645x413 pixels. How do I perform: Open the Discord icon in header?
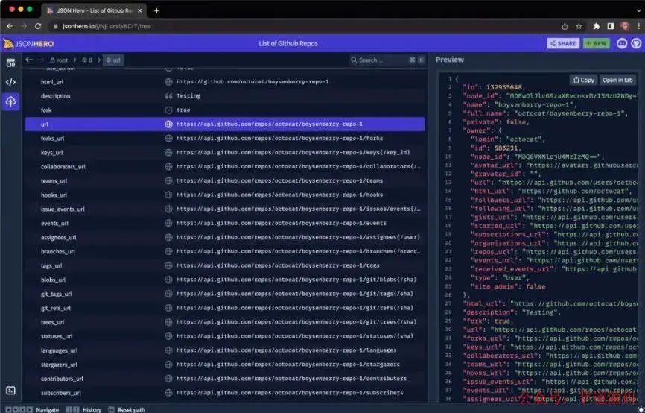pos(622,43)
